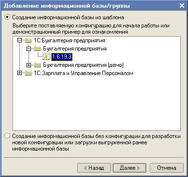Image resolution: width=188 pixels, height=177 pixels.
Task: Click the Далее button
Action: click(130, 168)
